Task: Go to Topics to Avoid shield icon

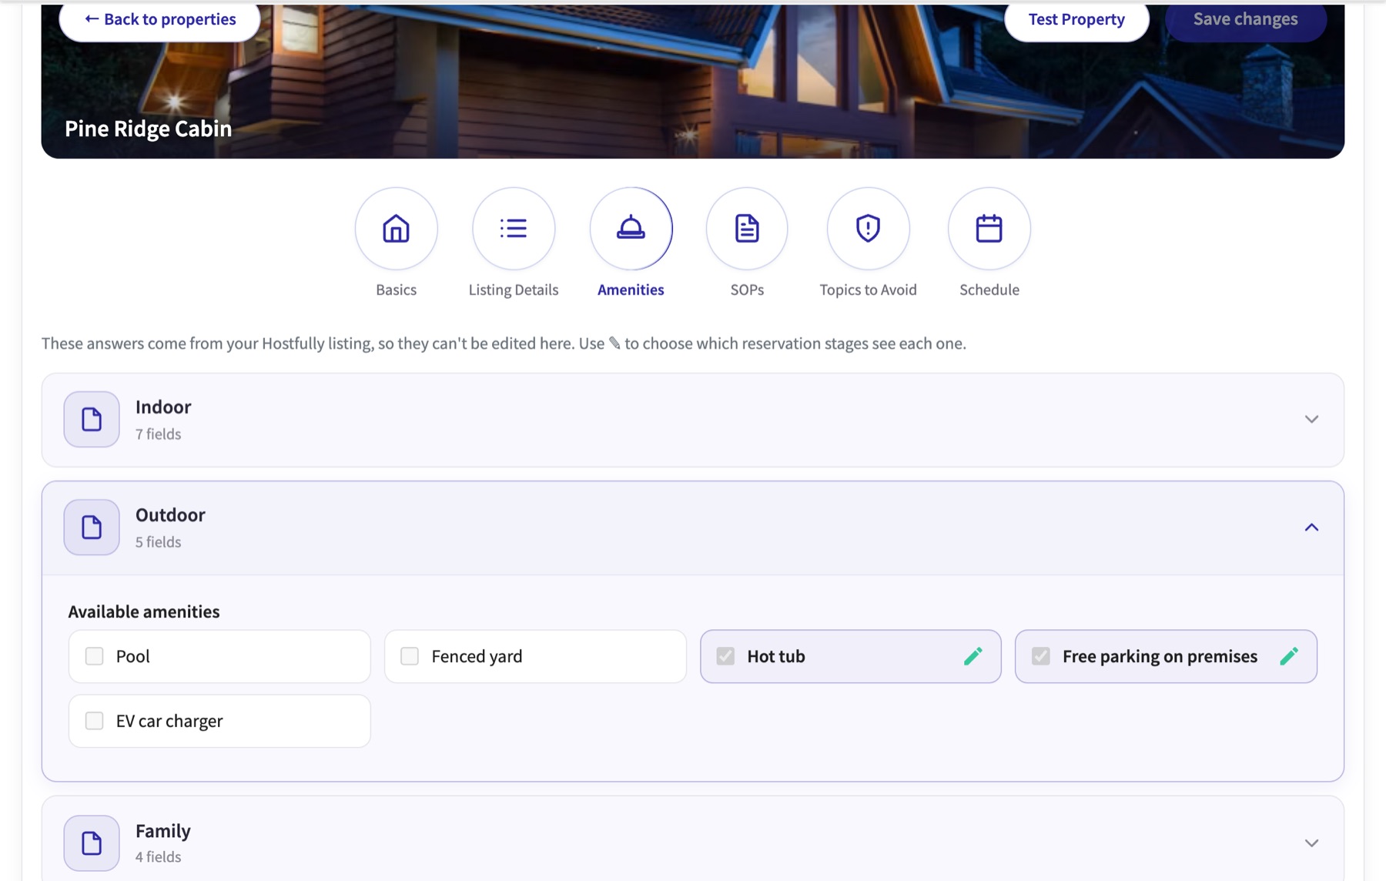Action: click(x=868, y=229)
